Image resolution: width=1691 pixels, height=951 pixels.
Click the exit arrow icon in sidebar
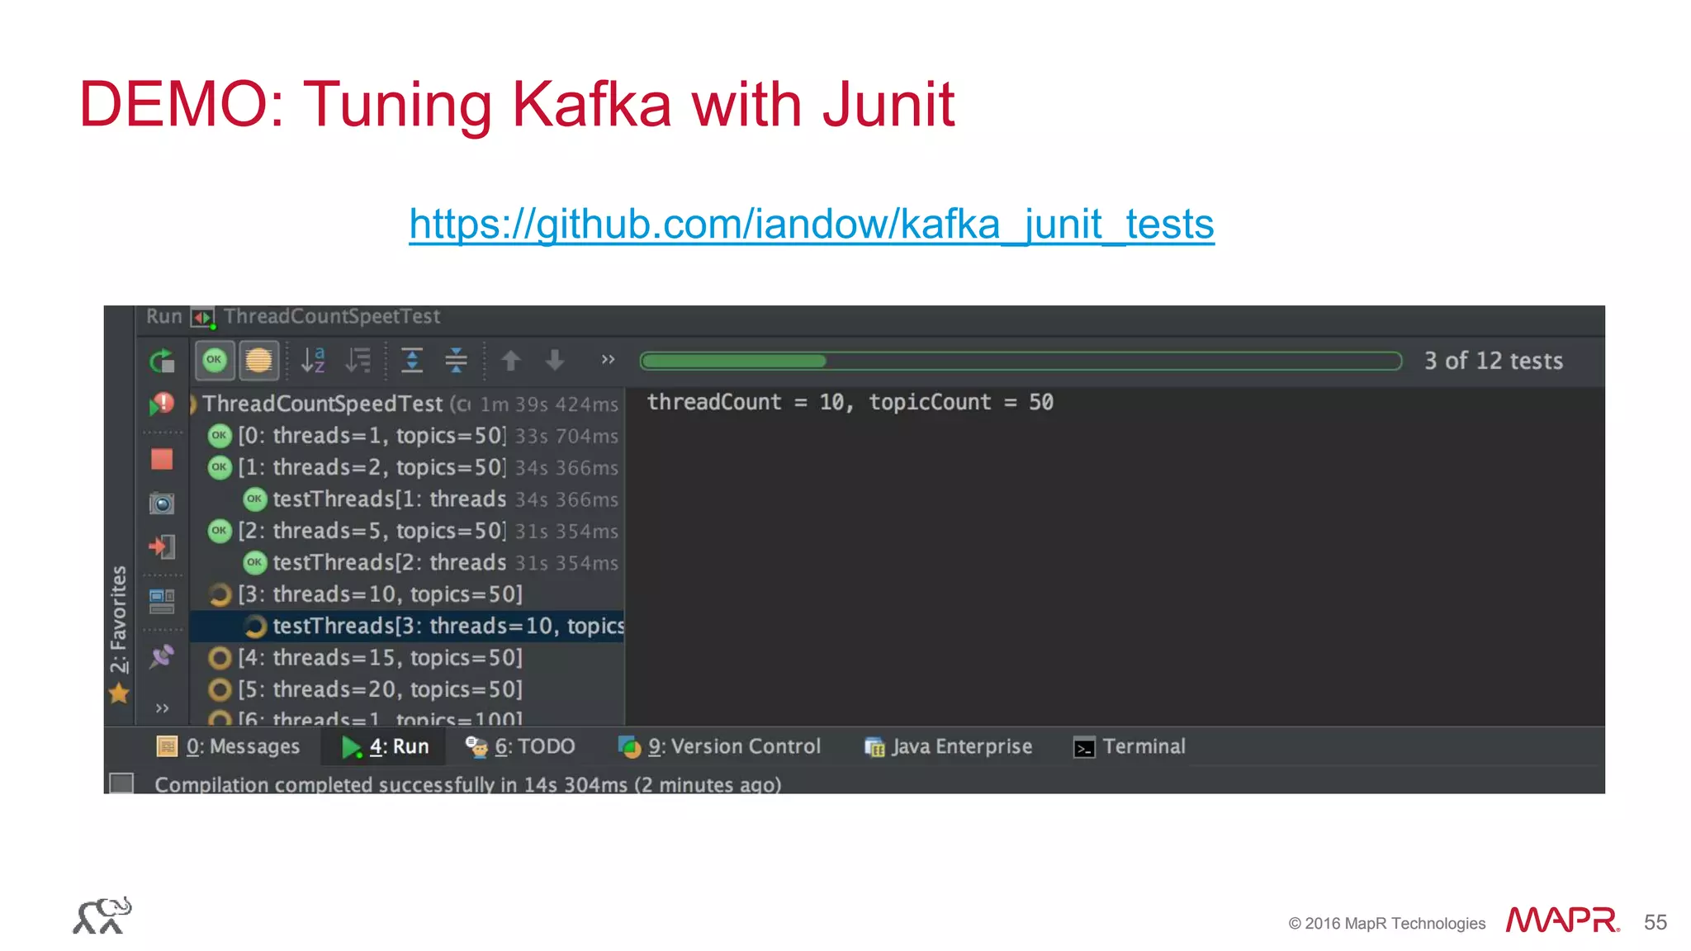(x=162, y=546)
